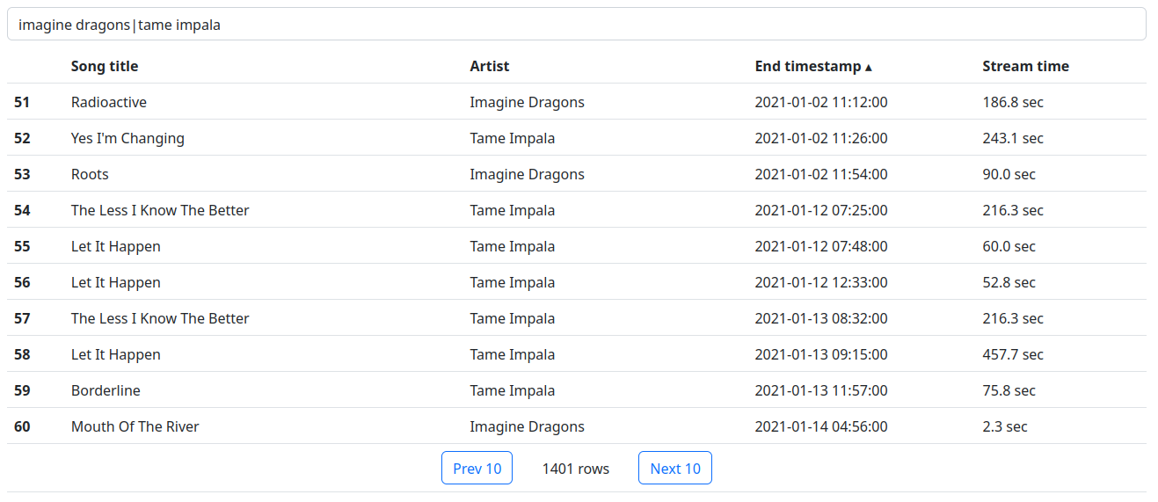Click stream time 243.1 sec

(1013, 138)
